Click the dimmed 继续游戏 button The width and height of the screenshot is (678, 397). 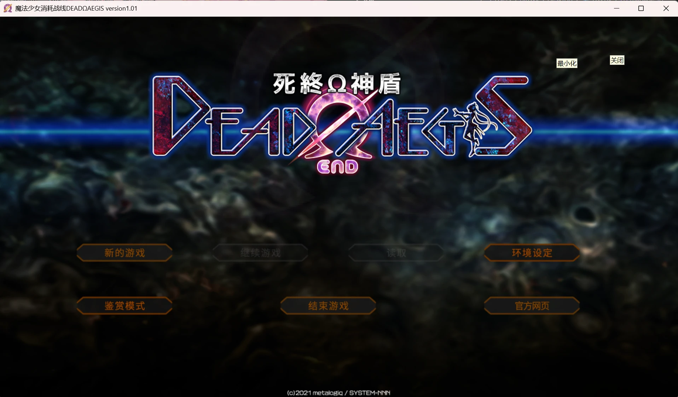click(x=260, y=253)
